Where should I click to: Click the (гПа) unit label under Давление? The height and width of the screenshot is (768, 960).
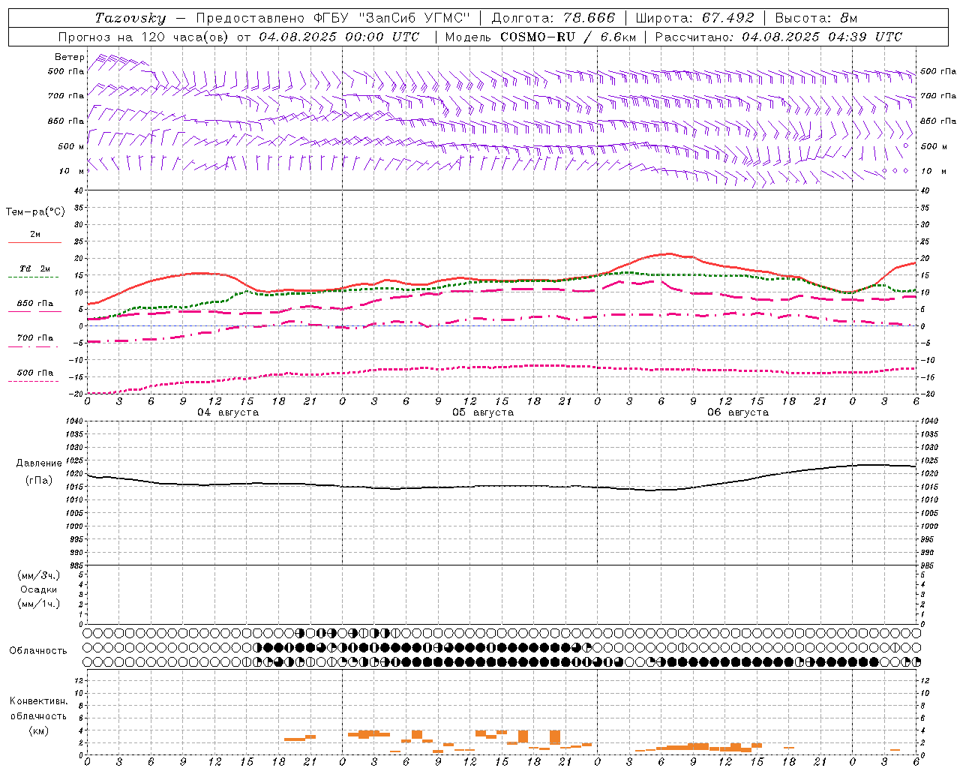pyautogui.click(x=39, y=481)
